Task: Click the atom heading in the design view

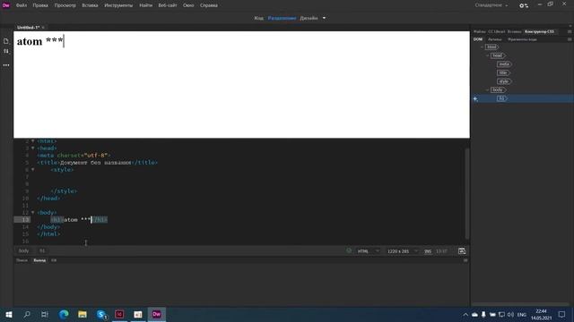Action: (x=39, y=41)
